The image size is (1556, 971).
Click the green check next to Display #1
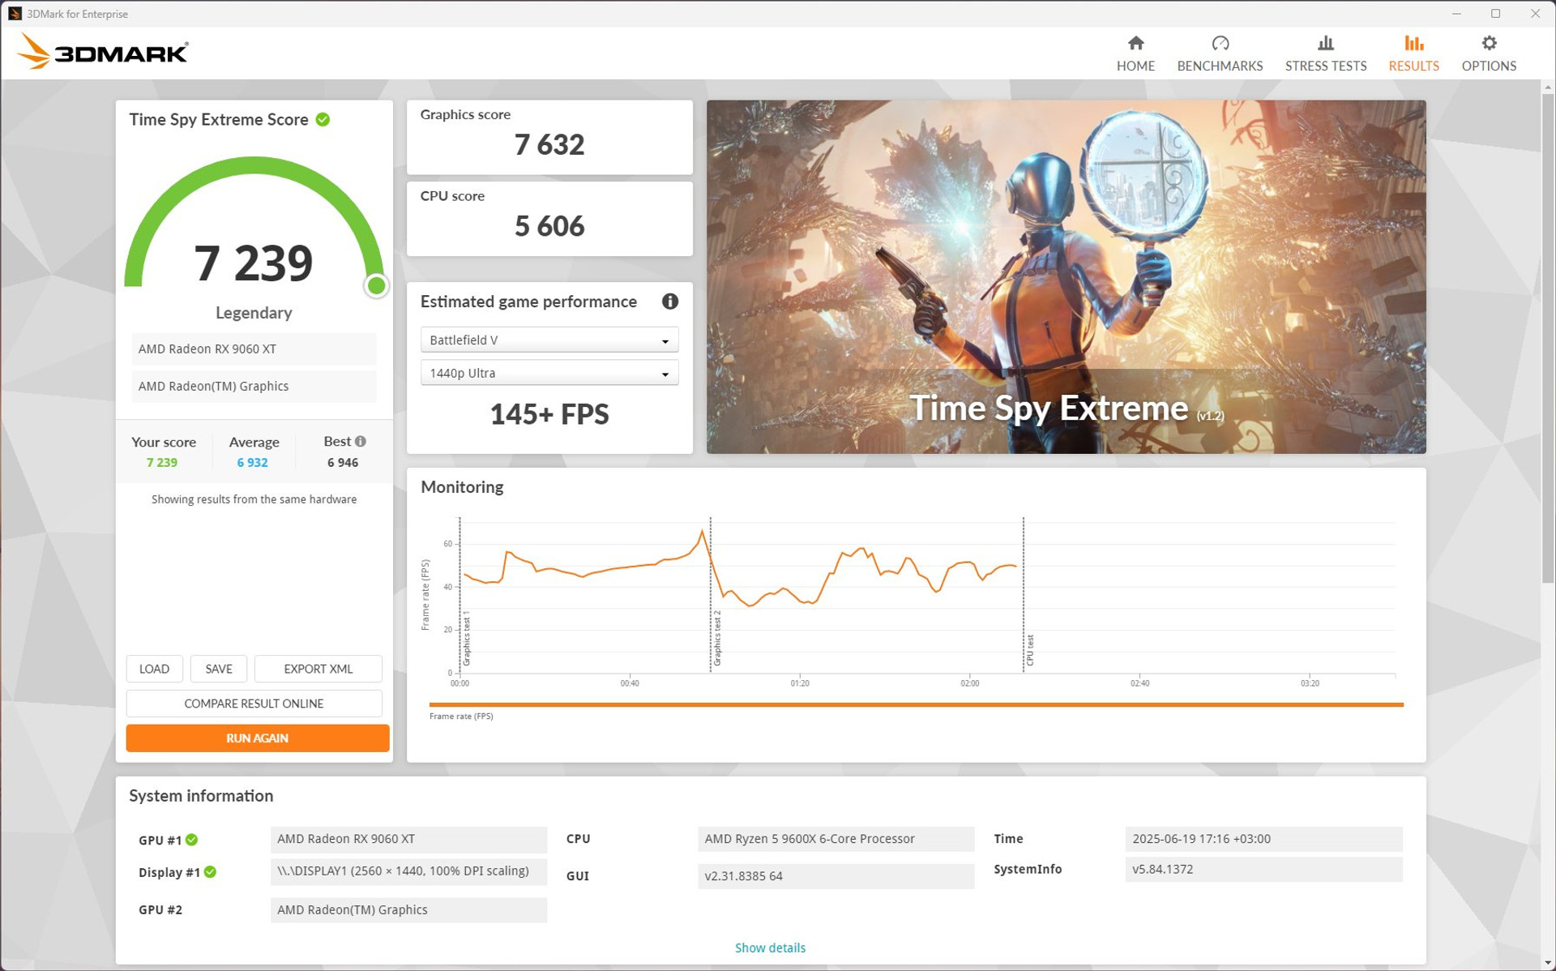click(210, 872)
